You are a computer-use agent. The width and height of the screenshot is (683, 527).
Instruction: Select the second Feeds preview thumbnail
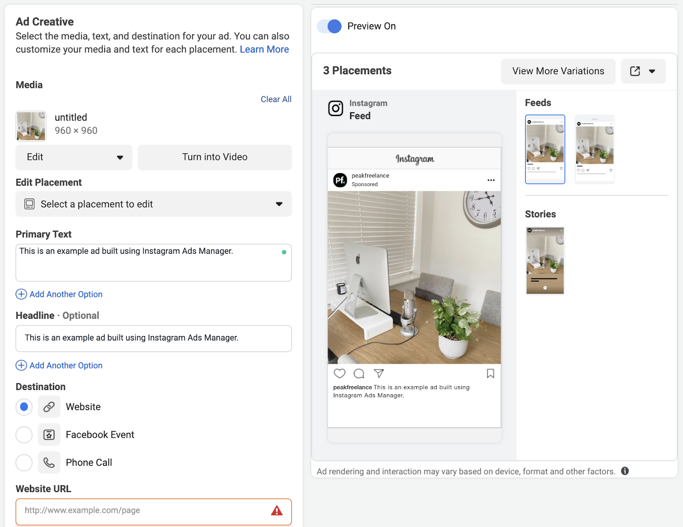point(594,149)
